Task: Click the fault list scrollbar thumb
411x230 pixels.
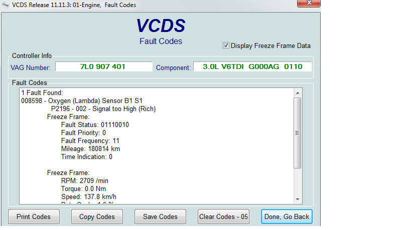Action: (297, 132)
